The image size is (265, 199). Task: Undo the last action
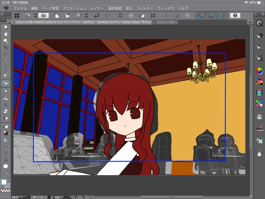coord(97,16)
